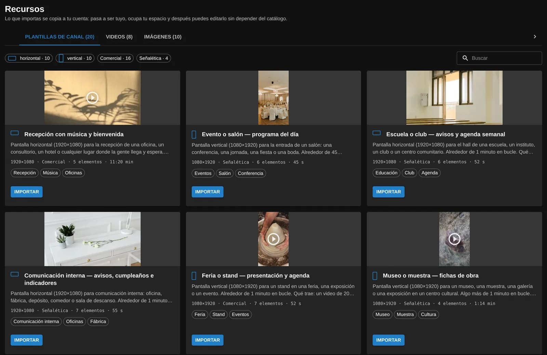547x355 pixels.
Task: Click the search magnifier icon
Action: tap(465, 58)
